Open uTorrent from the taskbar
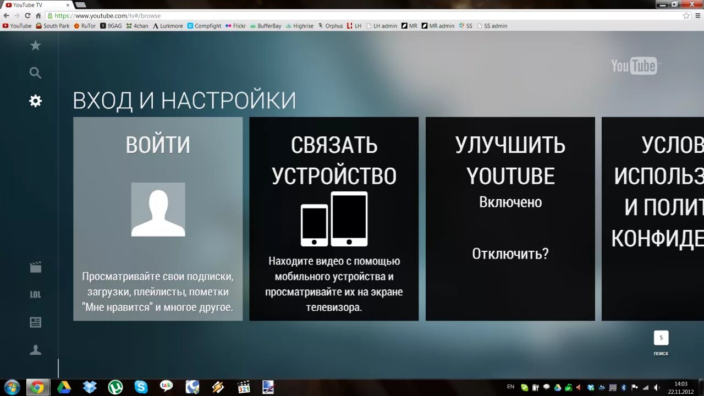704x396 pixels. [x=116, y=387]
